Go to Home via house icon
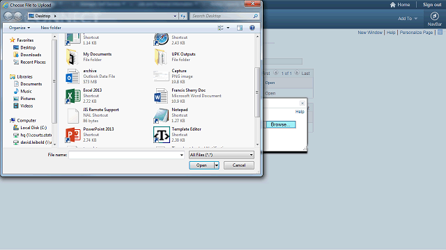Viewport: 446px width, 250px height. pyautogui.click(x=393, y=5)
